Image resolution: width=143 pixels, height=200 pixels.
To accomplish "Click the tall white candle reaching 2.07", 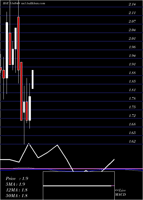I will click(7, 50).
